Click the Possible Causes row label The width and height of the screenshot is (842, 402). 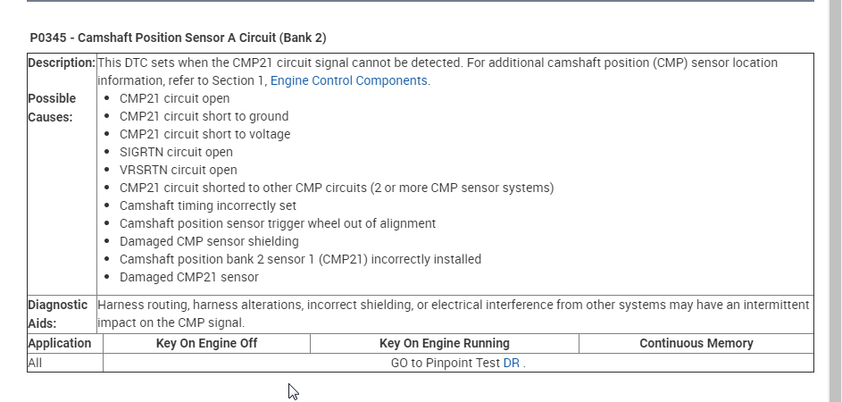(52, 107)
